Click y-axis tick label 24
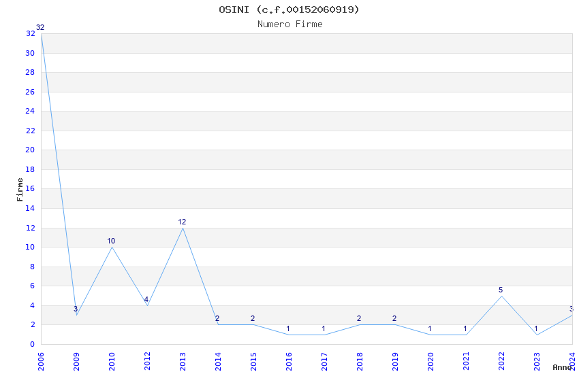579x374 pixels. click(30, 112)
